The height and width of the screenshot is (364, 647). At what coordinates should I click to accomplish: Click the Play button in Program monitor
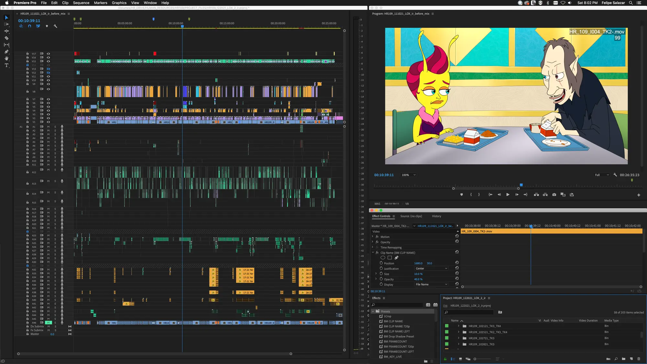point(508,195)
